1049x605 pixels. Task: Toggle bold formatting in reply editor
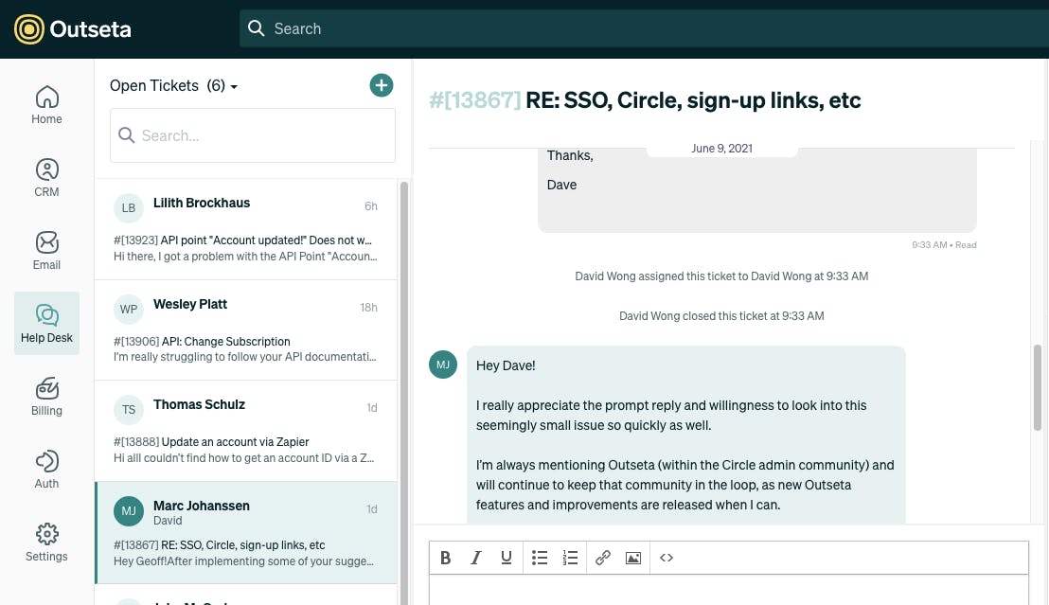click(x=446, y=558)
